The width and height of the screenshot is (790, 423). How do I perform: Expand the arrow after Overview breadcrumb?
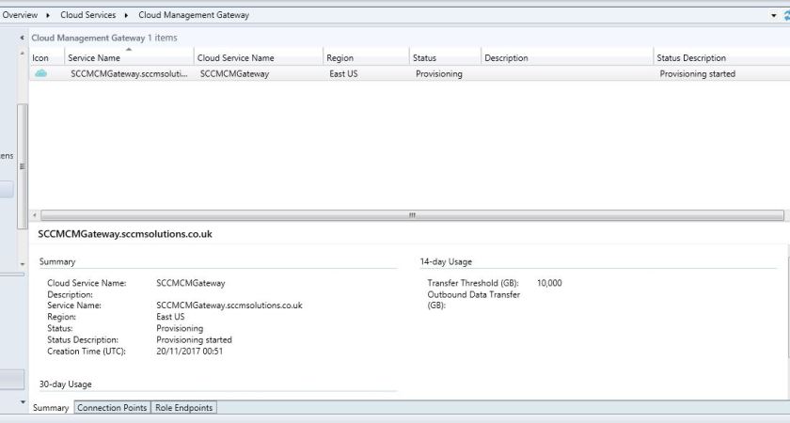point(48,15)
